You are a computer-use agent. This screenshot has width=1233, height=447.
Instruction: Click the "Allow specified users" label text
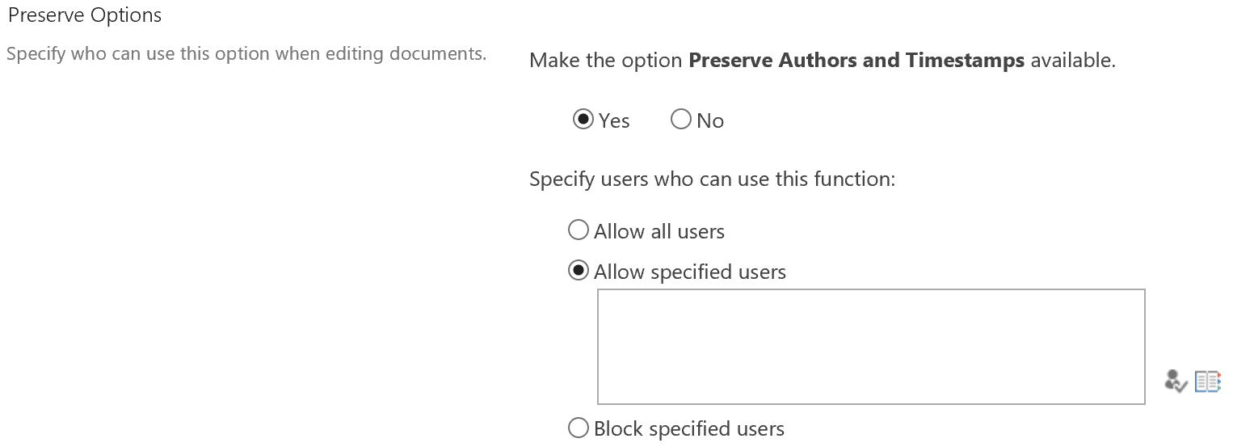click(690, 272)
